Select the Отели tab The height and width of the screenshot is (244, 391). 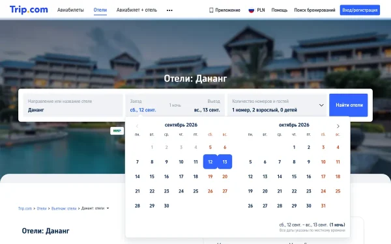(x=100, y=10)
